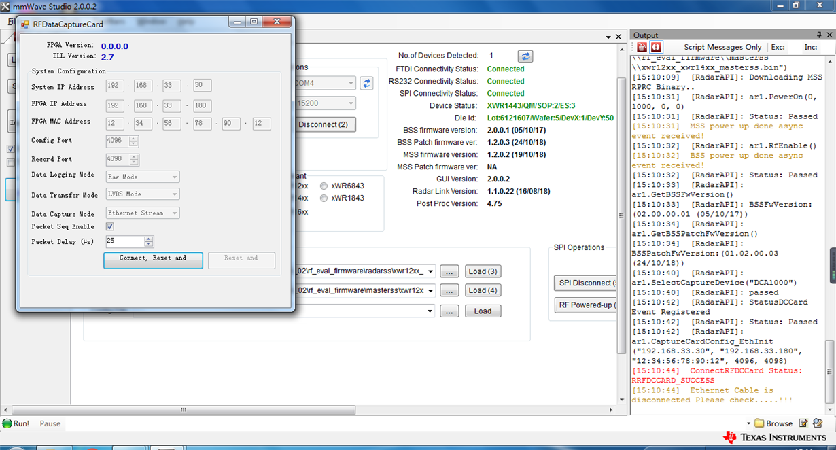Click System IP Address first octet field
The image size is (836, 450).
click(x=115, y=86)
